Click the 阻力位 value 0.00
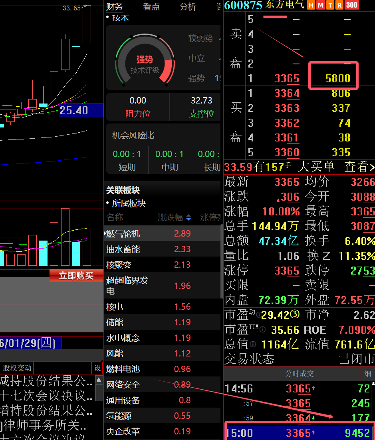The width and height of the screenshot is (375, 440). [x=138, y=100]
